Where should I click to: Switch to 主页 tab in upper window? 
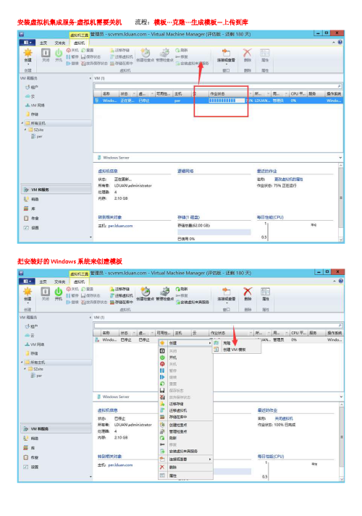(43, 43)
